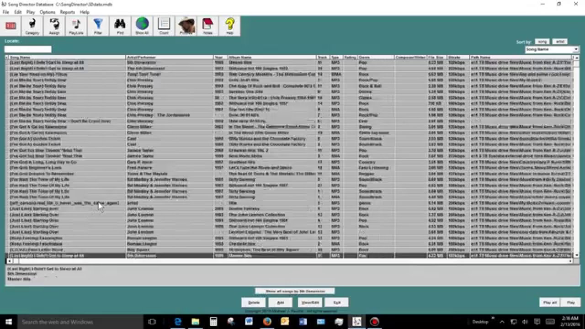Open the PlayLists tool
Viewport: 585px width, 329px height.
(76, 26)
